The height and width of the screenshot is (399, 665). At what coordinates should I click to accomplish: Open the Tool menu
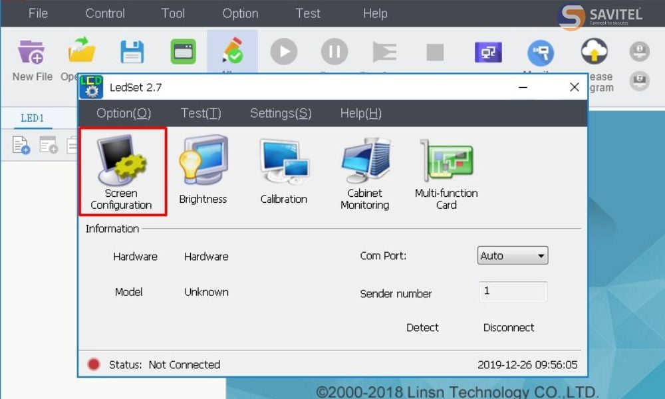pos(173,13)
